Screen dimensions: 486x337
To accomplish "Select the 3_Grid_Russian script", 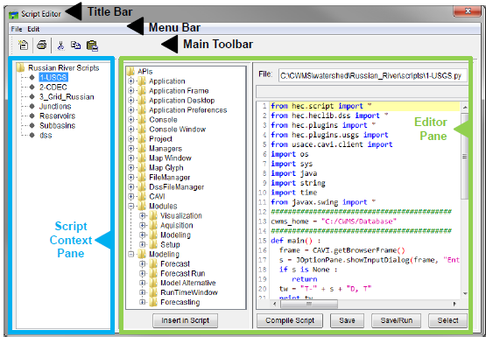I will point(67,97).
